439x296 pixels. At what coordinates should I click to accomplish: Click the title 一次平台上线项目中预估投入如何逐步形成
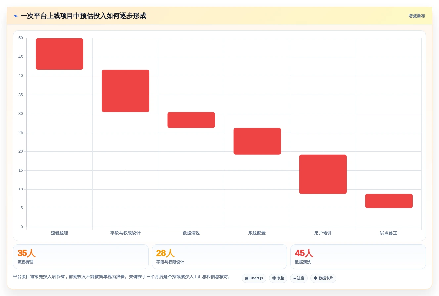tap(83, 16)
